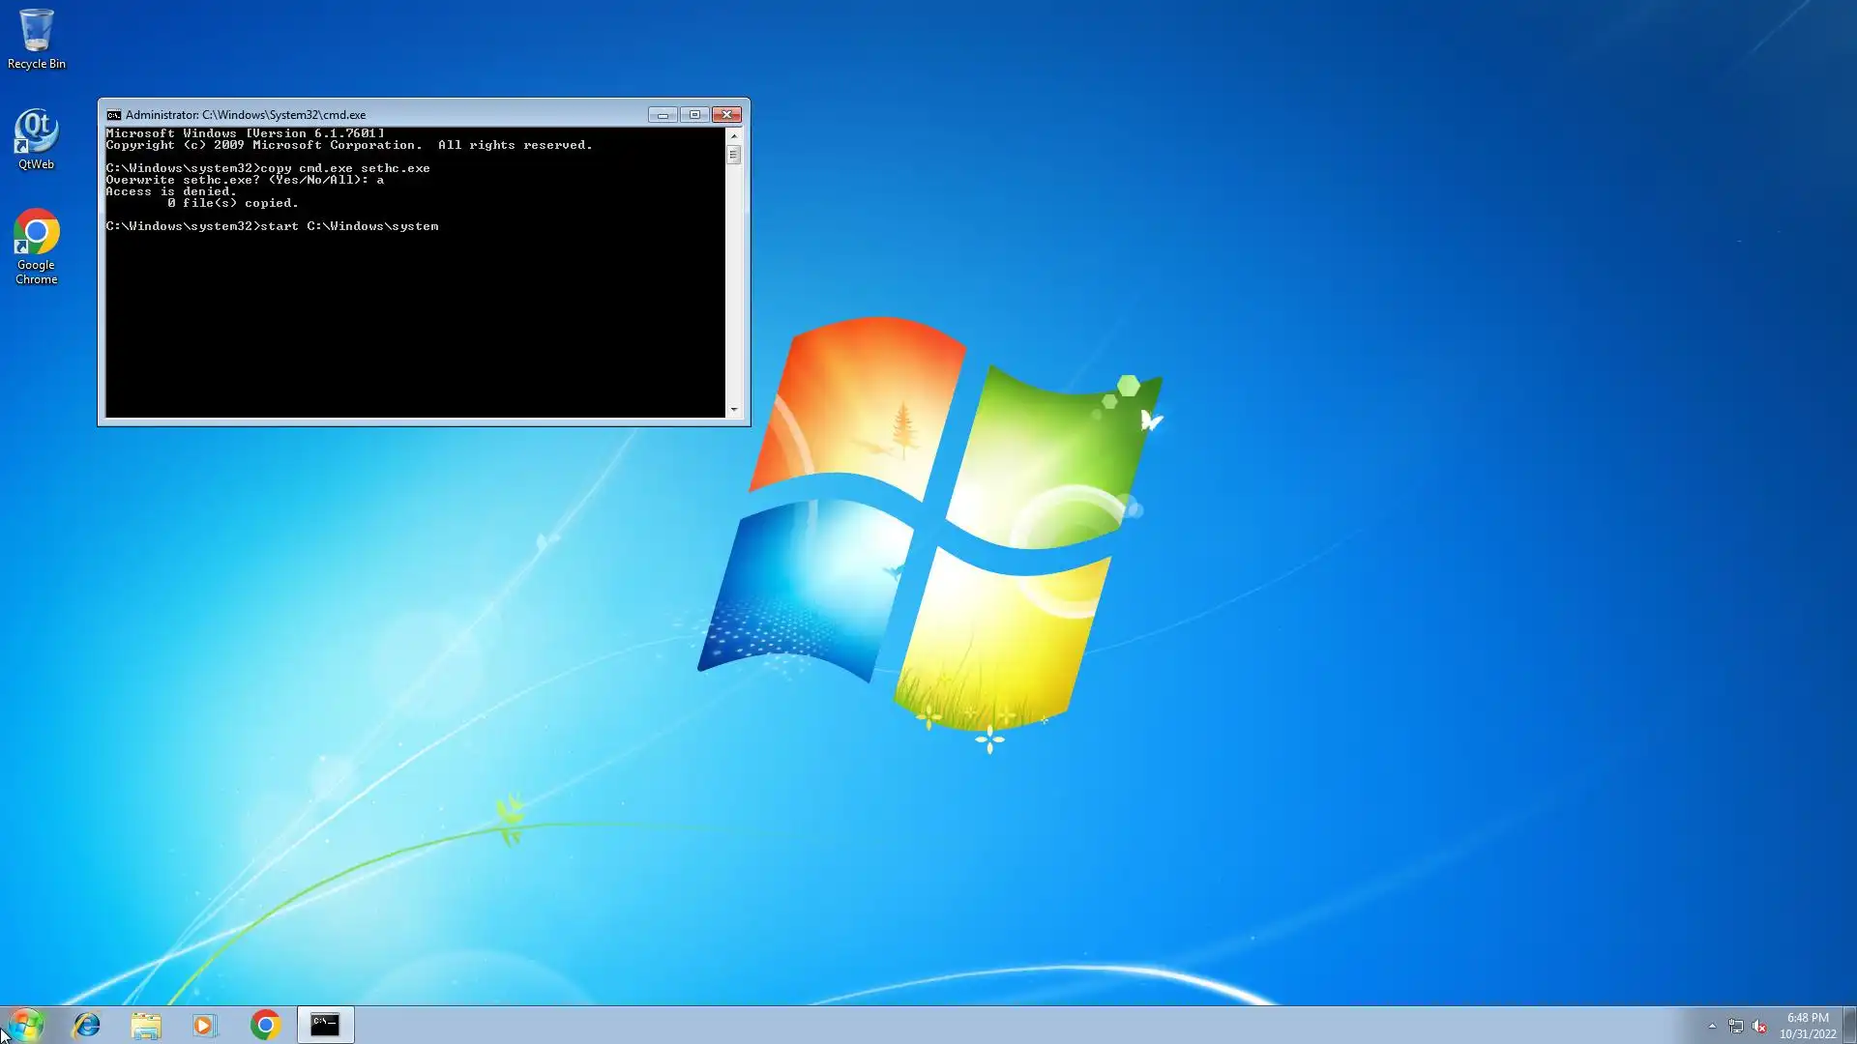Click the Chrome icon pinned to the taskbar

[x=265, y=1025]
